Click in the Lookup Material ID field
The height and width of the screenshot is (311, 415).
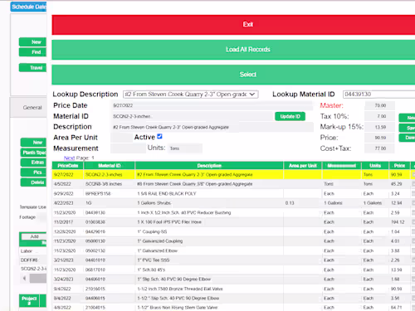(x=378, y=95)
